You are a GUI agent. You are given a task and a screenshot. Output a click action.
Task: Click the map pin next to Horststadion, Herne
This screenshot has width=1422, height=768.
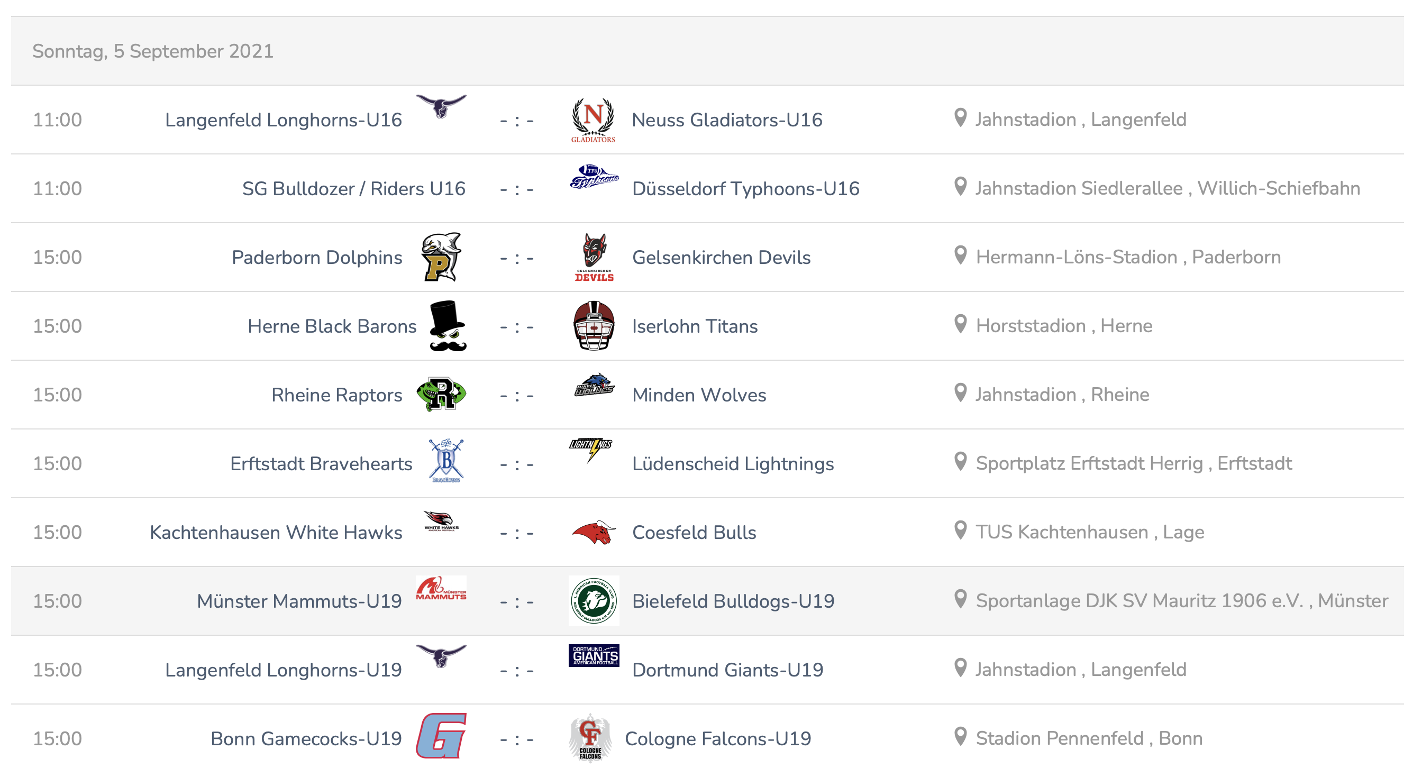pos(961,324)
